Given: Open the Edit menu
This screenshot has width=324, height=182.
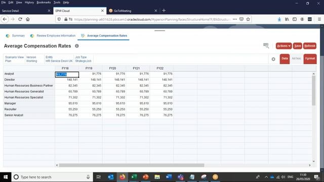Looking at the screenshot, I should (11, 3).
